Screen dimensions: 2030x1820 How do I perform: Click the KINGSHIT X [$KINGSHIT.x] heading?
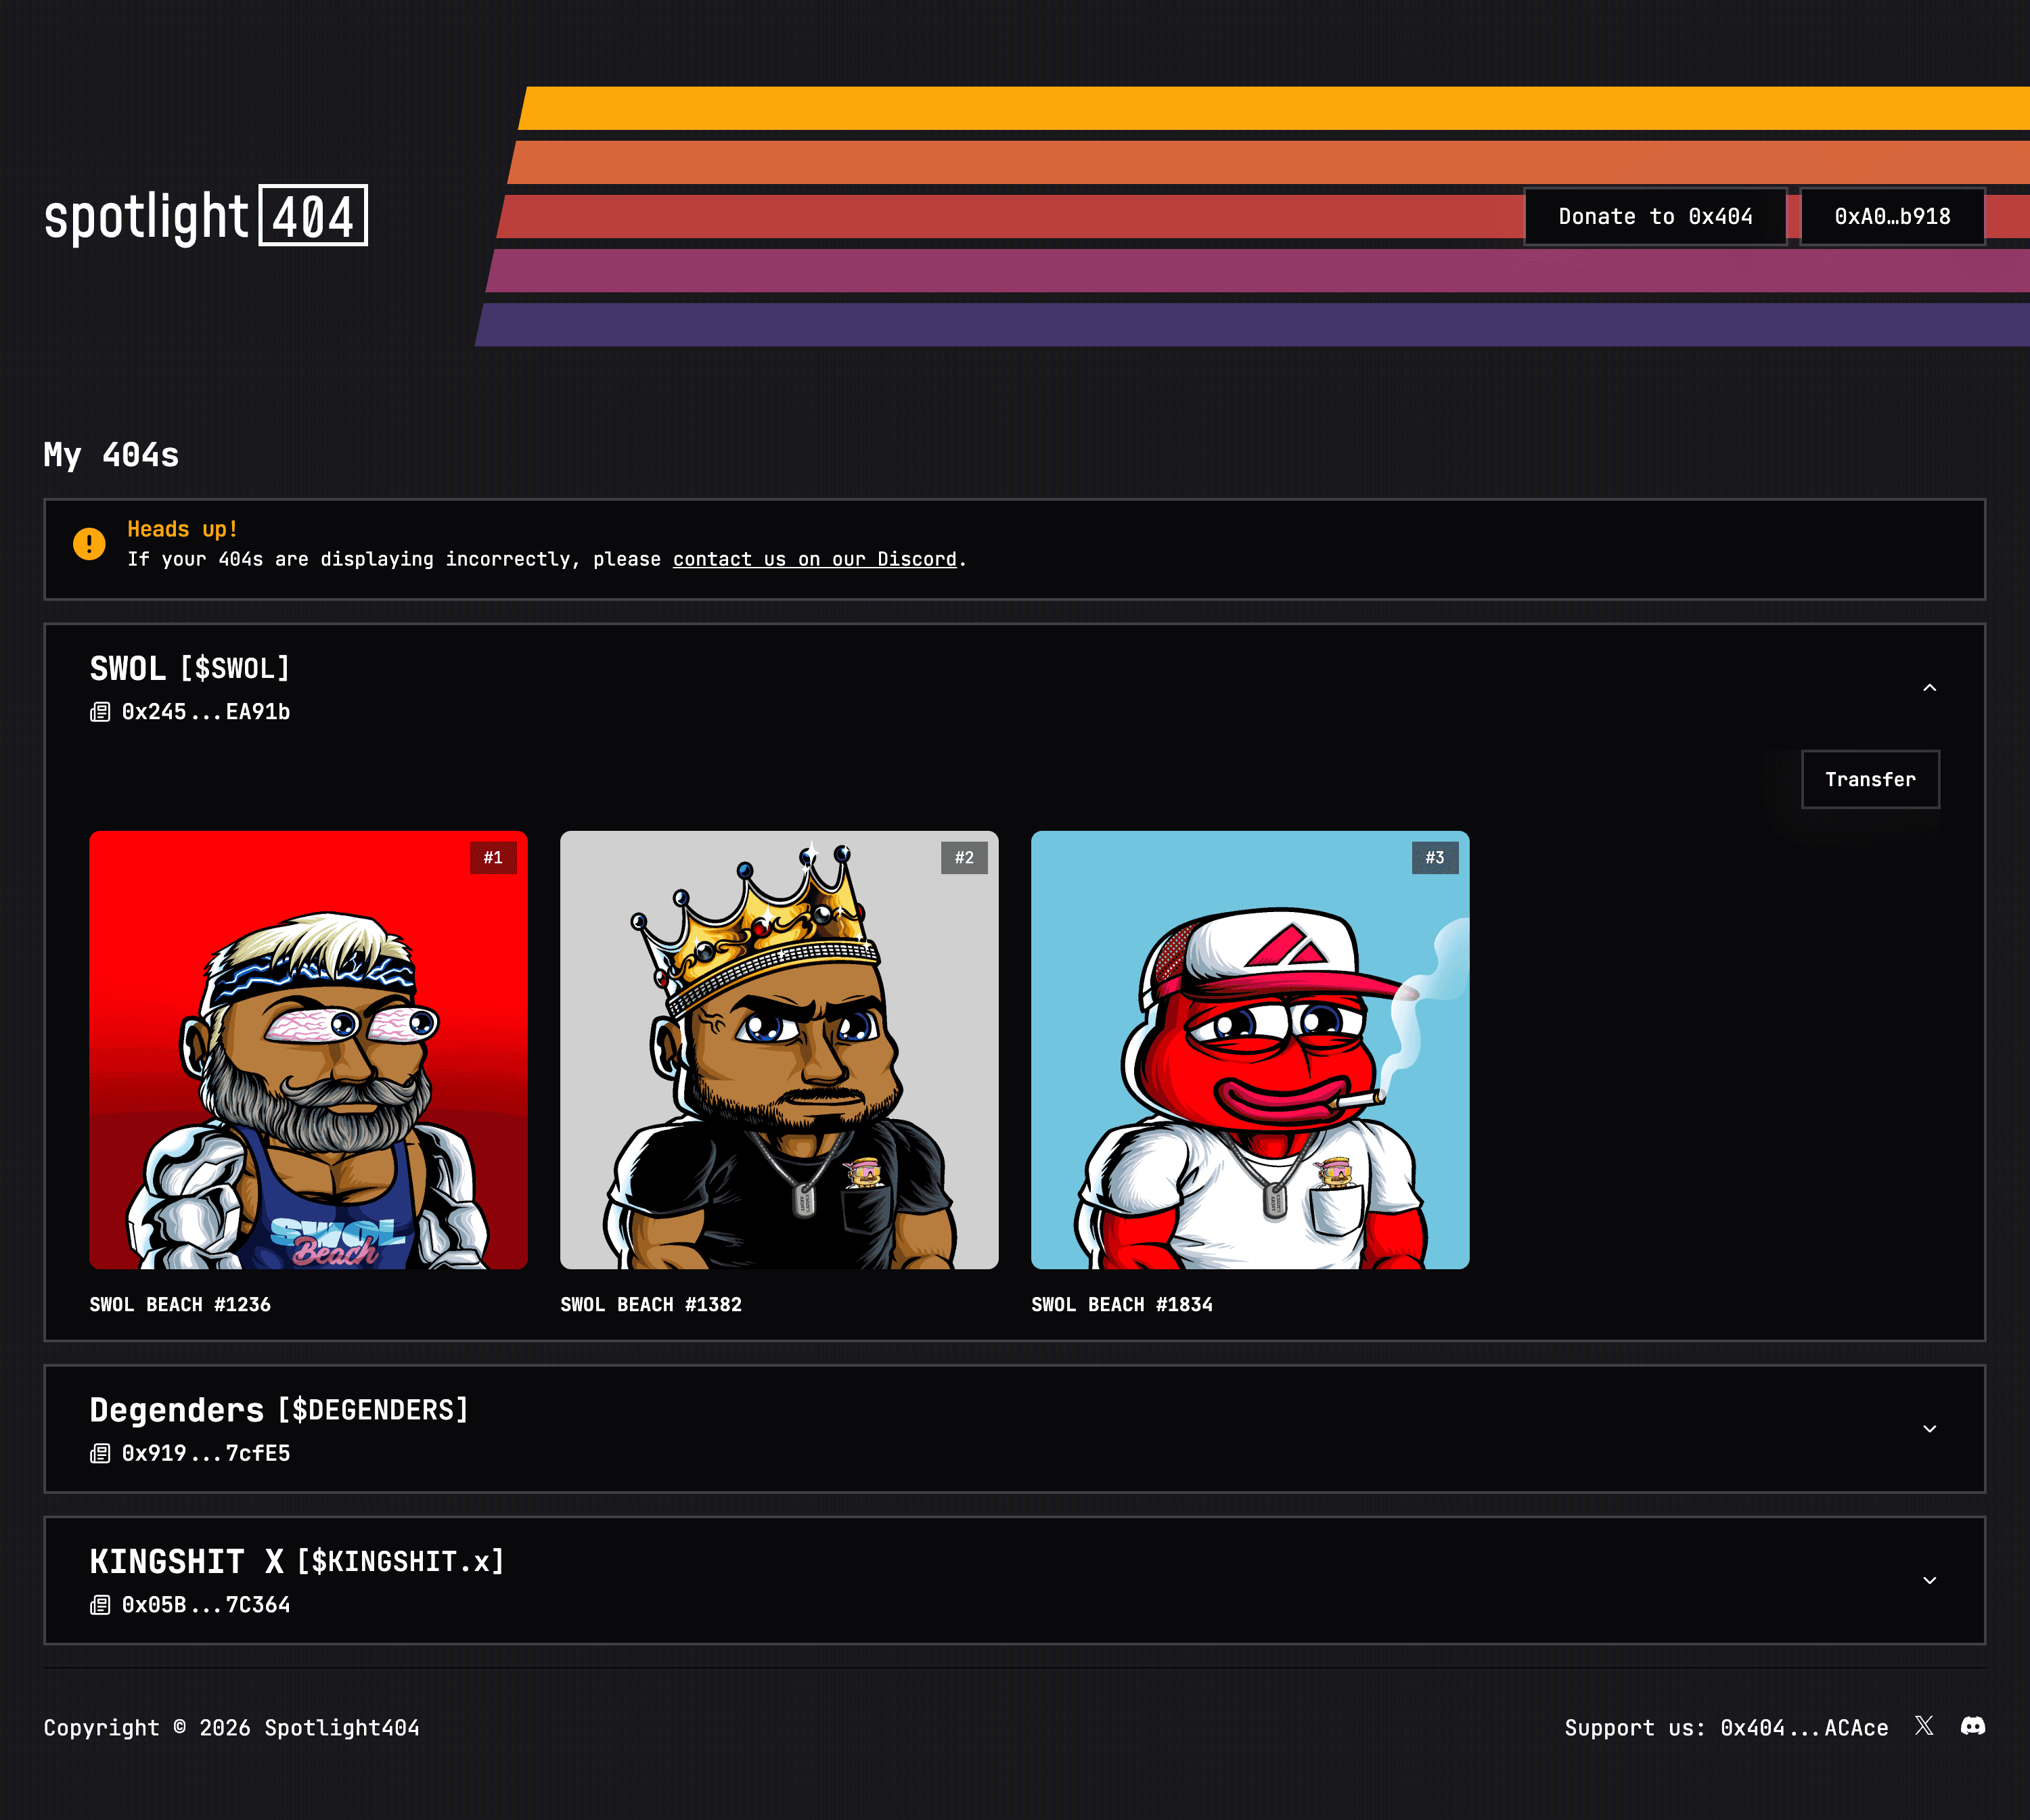coord(297,1562)
